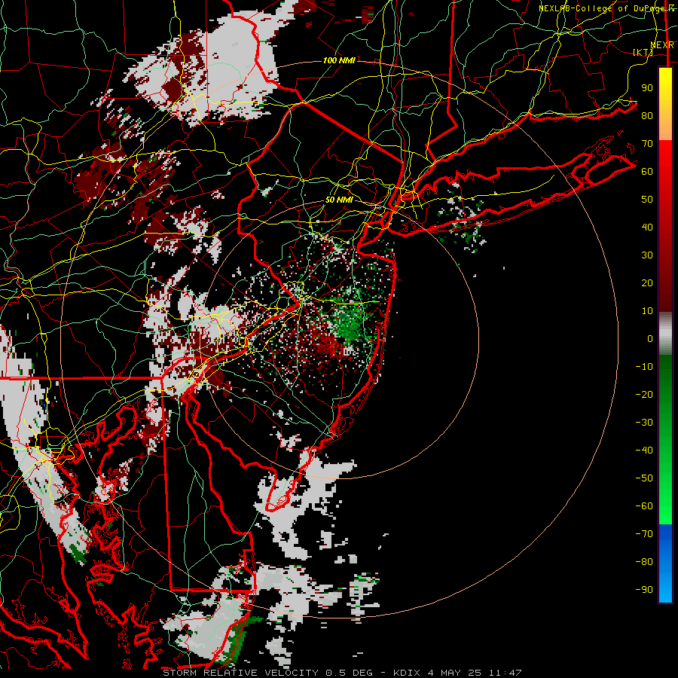678x678 pixels.
Task: Click the 50 NMI range ring label
Action: click(x=339, y=200)
